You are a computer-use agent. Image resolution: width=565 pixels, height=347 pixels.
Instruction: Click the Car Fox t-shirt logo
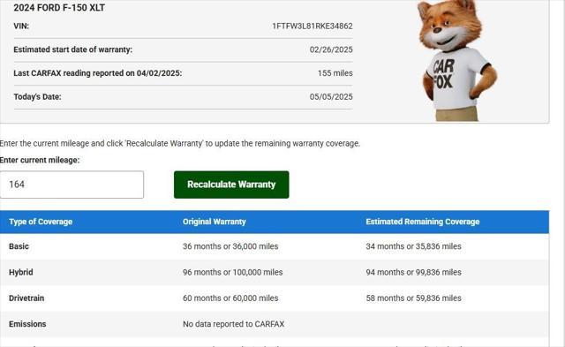pyautogui.click(x=443, y=74)
